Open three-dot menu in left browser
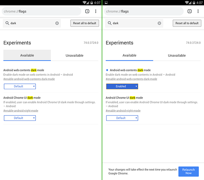The height and width of the screenshot is (180, 204). (96, 11)
